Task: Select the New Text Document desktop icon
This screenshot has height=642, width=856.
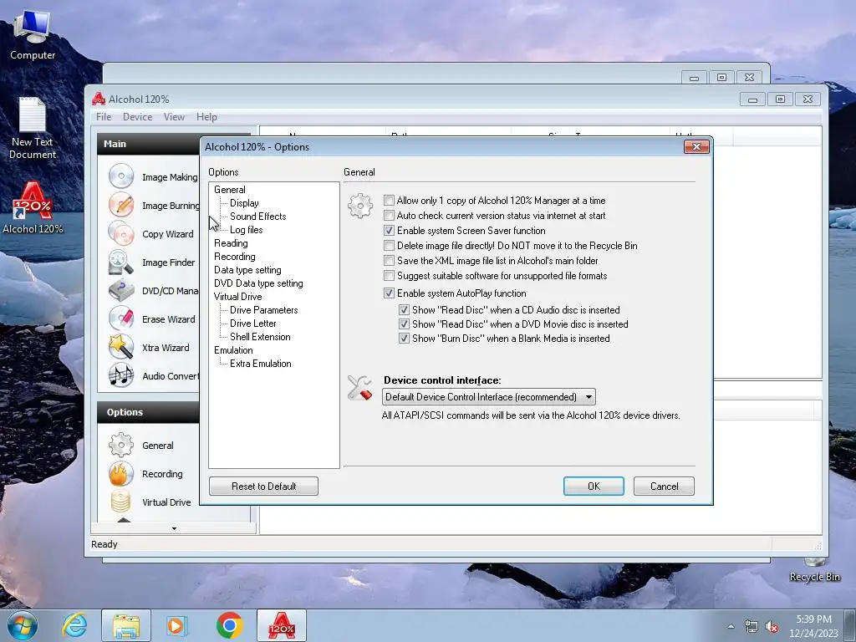Action: click(33, 128)
